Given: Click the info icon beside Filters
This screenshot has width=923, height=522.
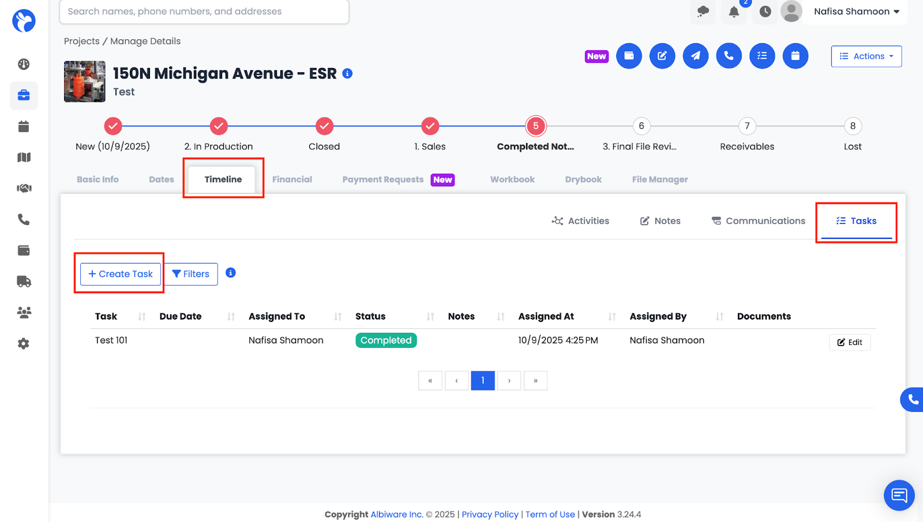Looking at the screenshot, I should coord(231,273).
